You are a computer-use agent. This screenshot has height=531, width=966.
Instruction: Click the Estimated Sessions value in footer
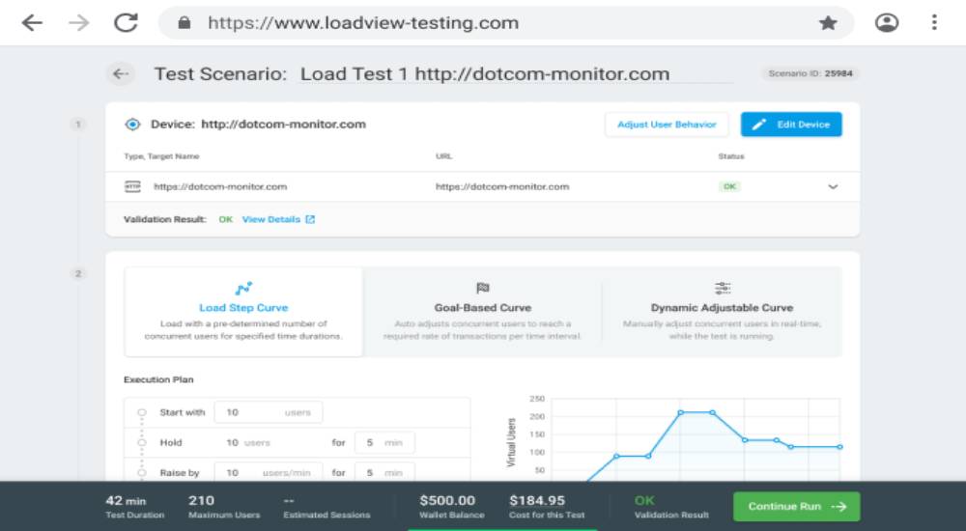coord(289,500)
